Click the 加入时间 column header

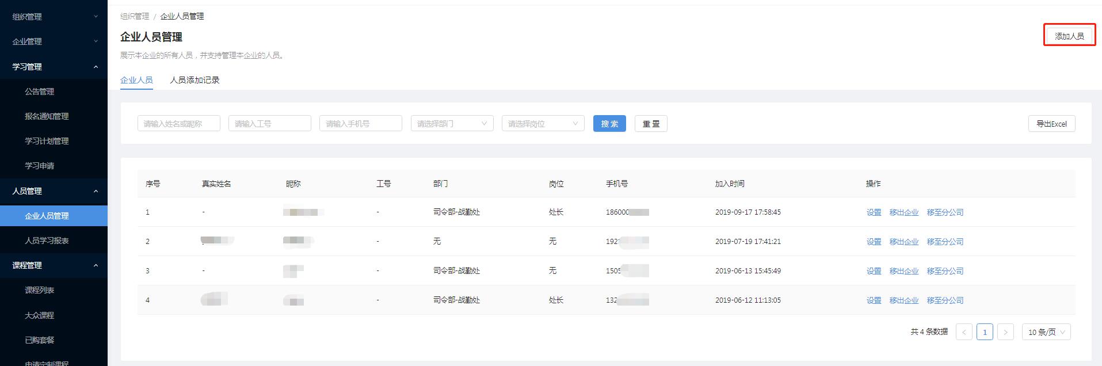click(730, 184)
